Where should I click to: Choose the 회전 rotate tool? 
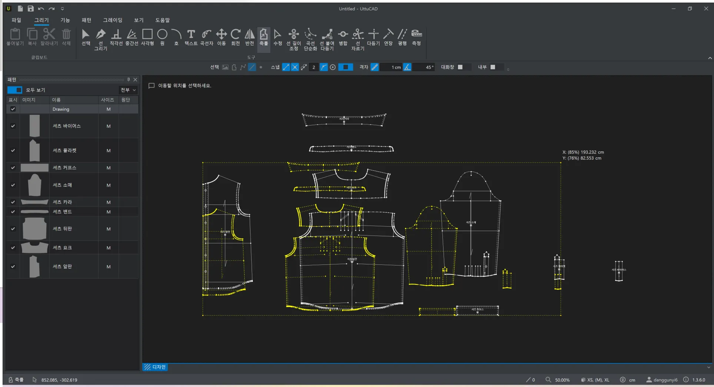tap(235, 37)
